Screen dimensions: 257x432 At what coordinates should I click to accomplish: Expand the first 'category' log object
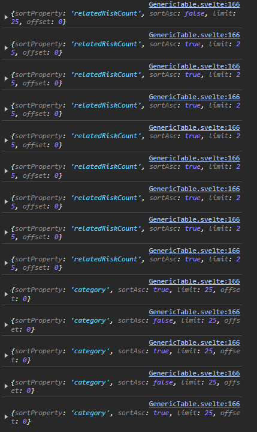pos(6,294)
